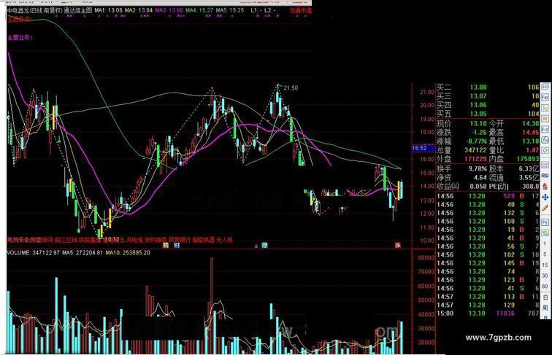The width and height of the screenshot is (552, 355).
Task: Click the 'MA2: 13.84' indicator value
Action: pyautogui.click(x=139, y=10)
